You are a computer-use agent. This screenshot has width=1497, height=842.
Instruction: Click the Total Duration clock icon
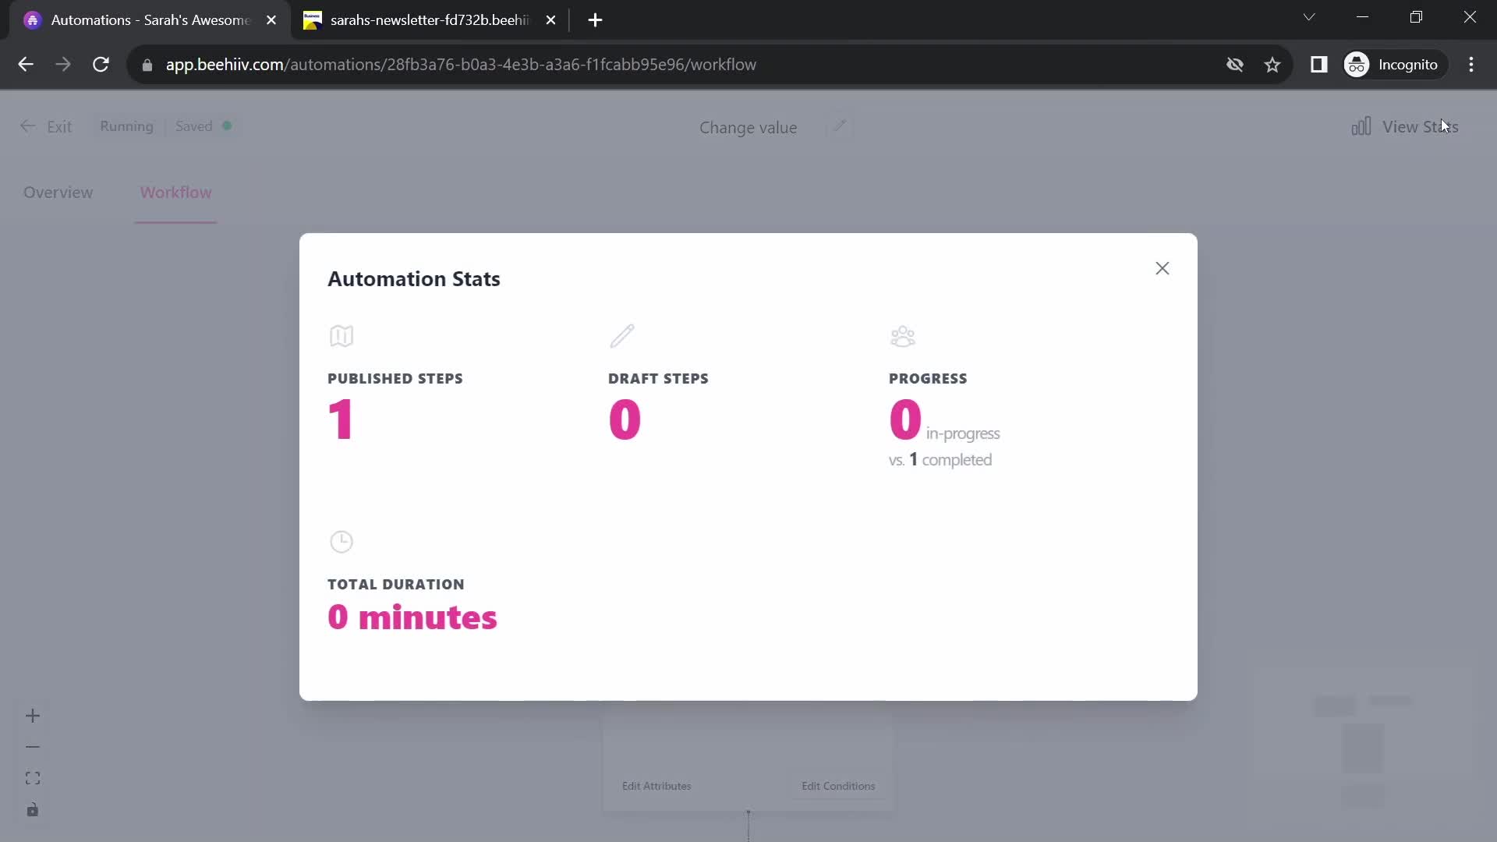[x=342, y=541]
